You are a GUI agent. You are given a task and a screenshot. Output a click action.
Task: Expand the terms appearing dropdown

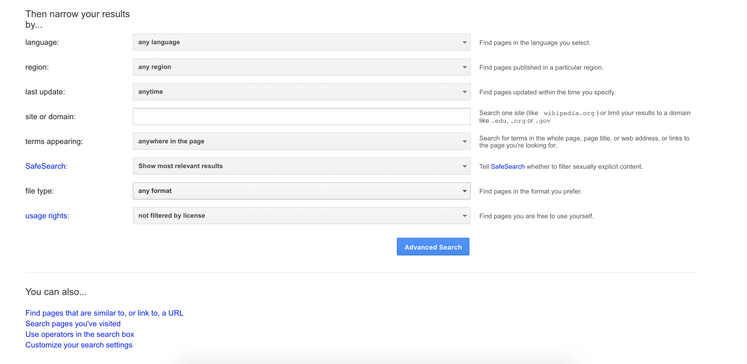(x=301, y=141)
